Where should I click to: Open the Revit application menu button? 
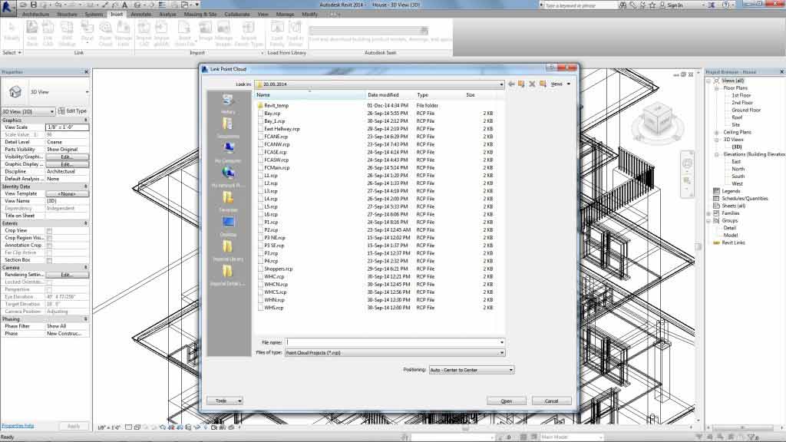pos(8,8)
